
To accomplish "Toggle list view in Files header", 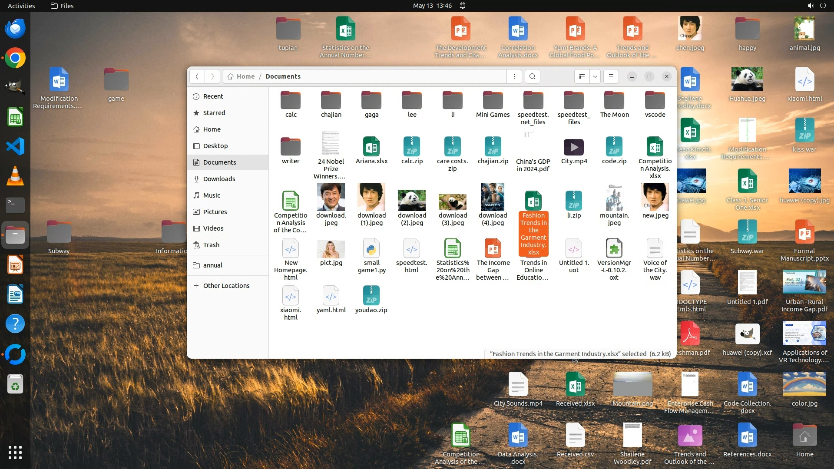I will [x=582, y=76].
